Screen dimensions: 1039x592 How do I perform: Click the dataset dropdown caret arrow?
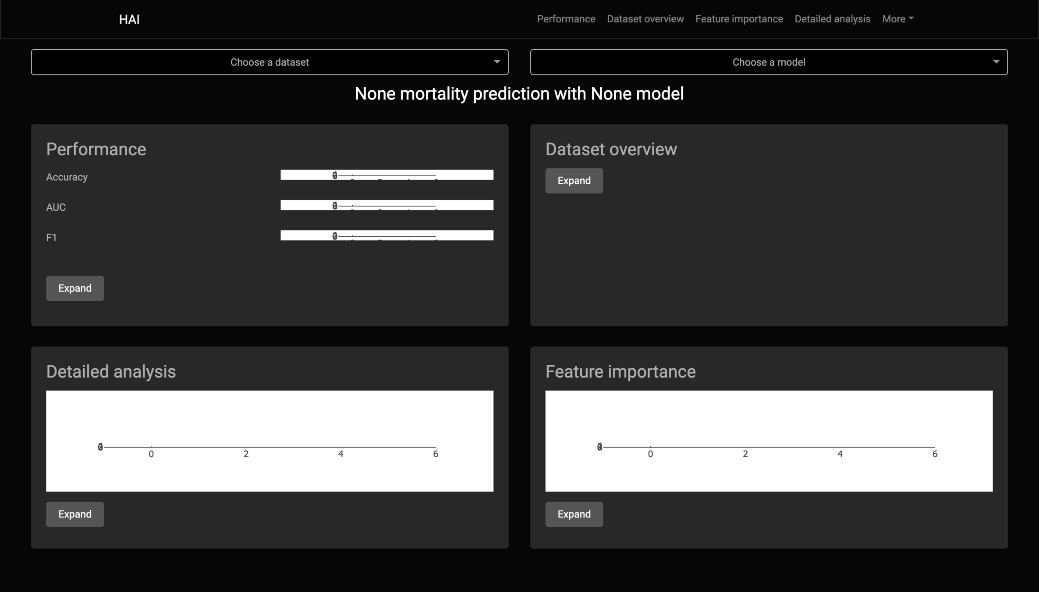click(496, 62)
